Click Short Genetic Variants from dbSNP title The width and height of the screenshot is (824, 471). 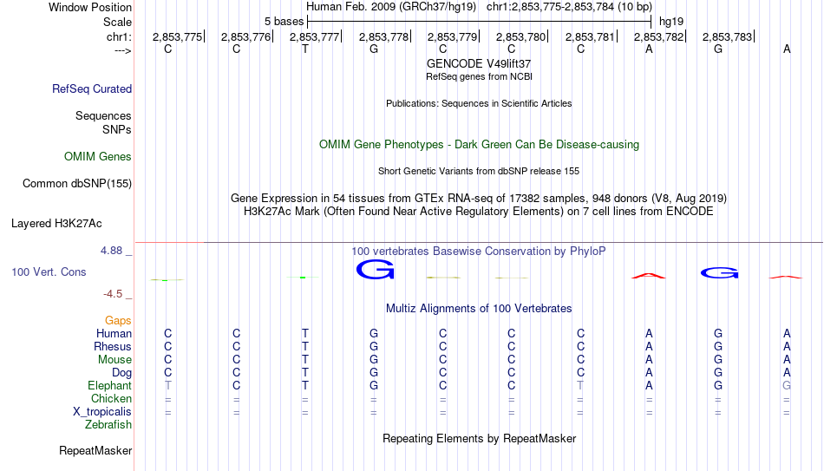(x=479, y=172)
